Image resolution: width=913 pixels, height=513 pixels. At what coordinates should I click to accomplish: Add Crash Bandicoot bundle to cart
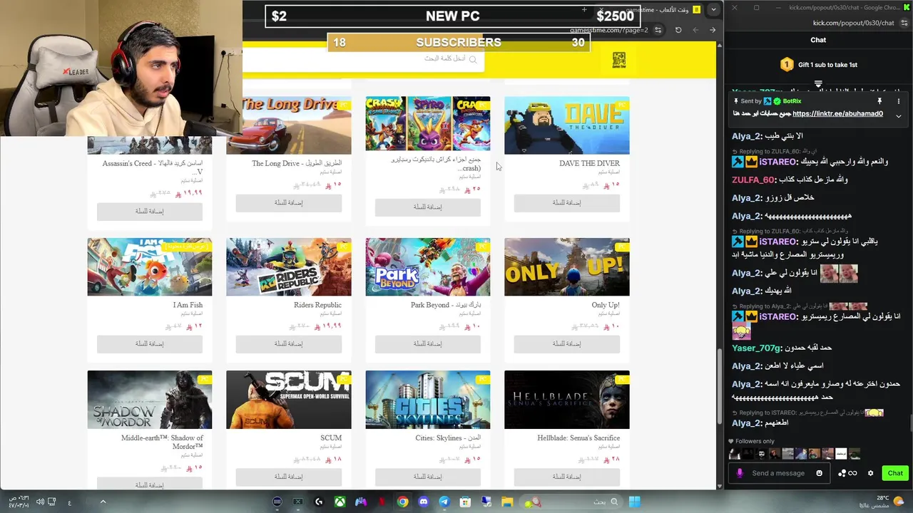(x=427, y=207)
